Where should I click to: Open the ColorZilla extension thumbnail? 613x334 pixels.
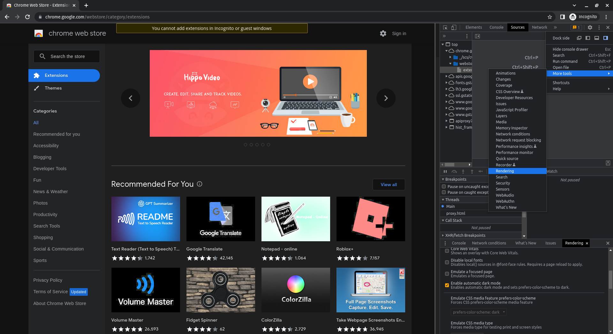pos(296,290)
